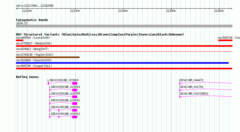Click the LINC00339|NR_109759 gene glyph
The image size is (240, 132).
(63, 97)
